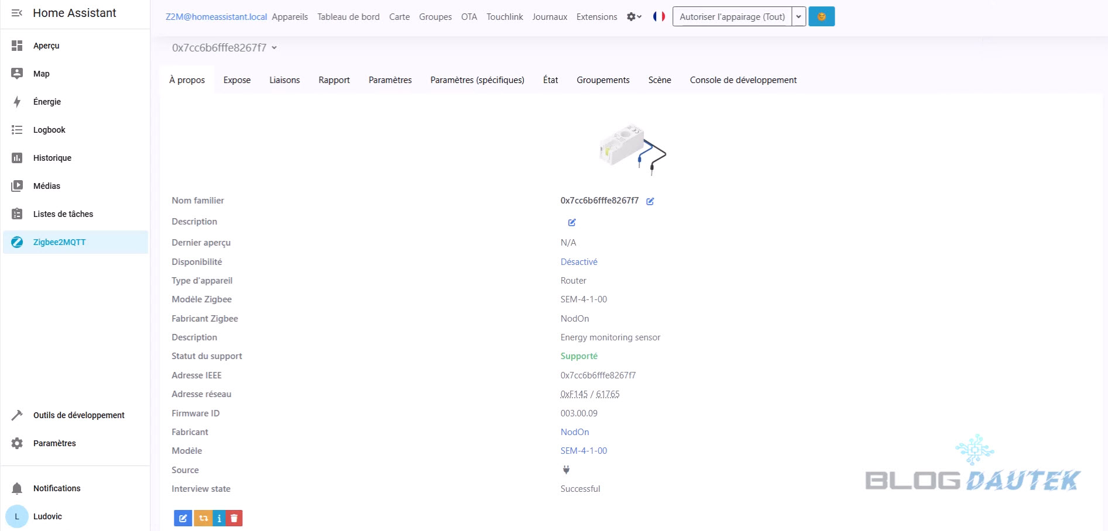Open the settings gear dropdown

pos(634,16)
